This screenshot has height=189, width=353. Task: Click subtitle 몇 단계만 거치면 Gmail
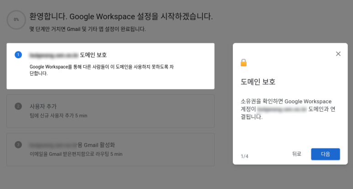(88, 29)
